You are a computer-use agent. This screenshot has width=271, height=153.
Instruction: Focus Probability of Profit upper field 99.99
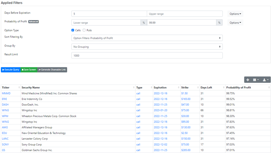(x=182, y=23)
